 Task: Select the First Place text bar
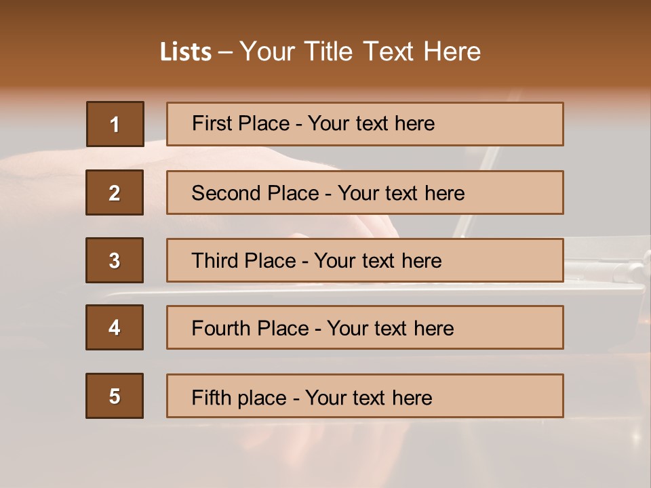coord(365,124)
